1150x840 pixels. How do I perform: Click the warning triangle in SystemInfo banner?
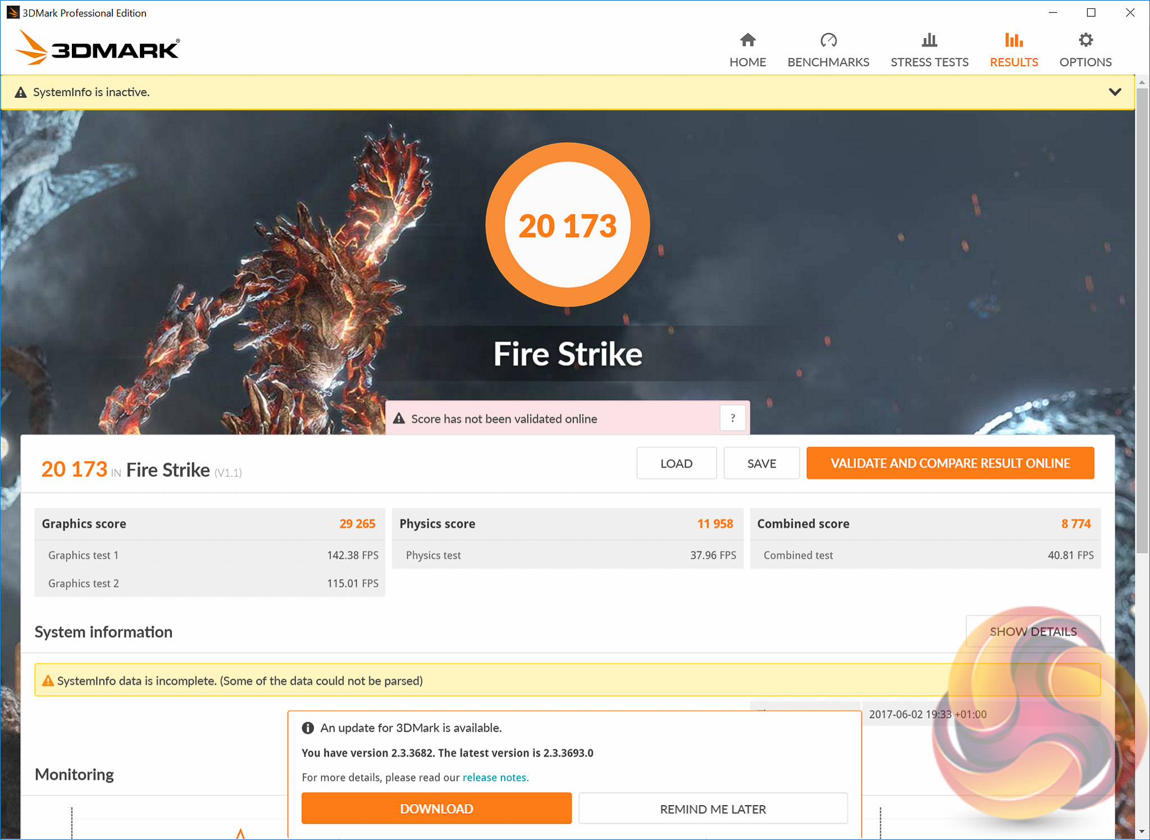click(x=21, y=93)
